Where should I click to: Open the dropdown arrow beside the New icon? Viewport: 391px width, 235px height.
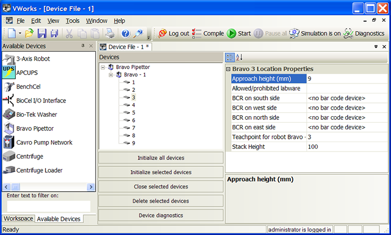(x=20, y=33)
